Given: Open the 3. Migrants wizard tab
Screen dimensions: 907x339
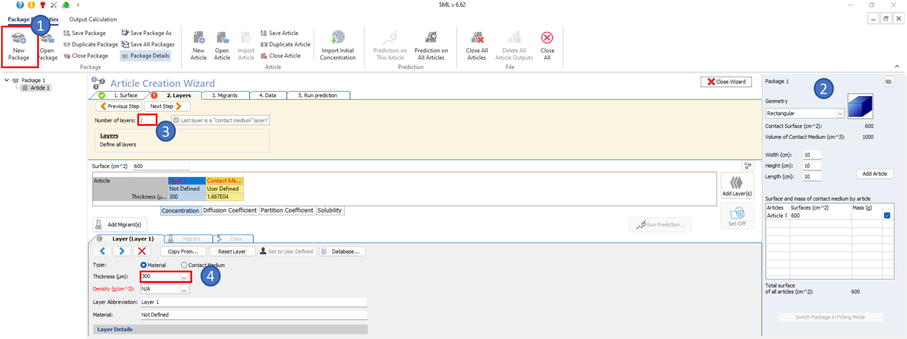Looking at the screenshot, I should (225, 95).
